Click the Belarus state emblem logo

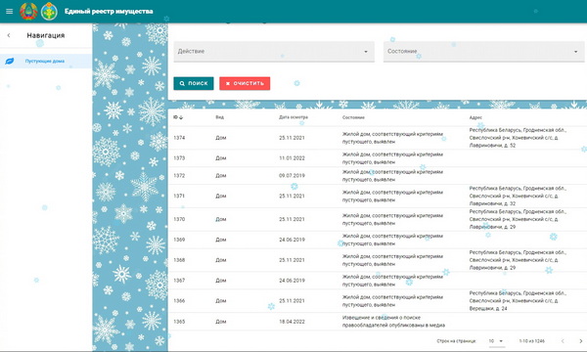[28, 11]
